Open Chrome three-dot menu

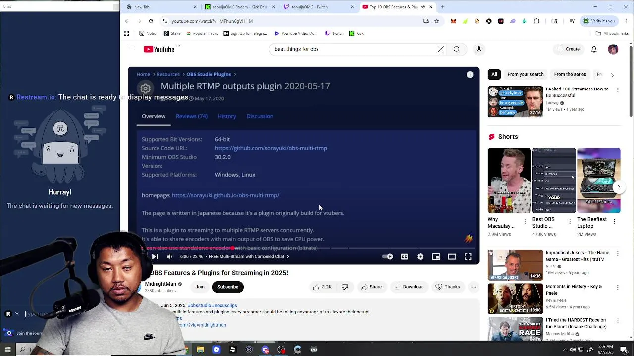coord(626,21)
